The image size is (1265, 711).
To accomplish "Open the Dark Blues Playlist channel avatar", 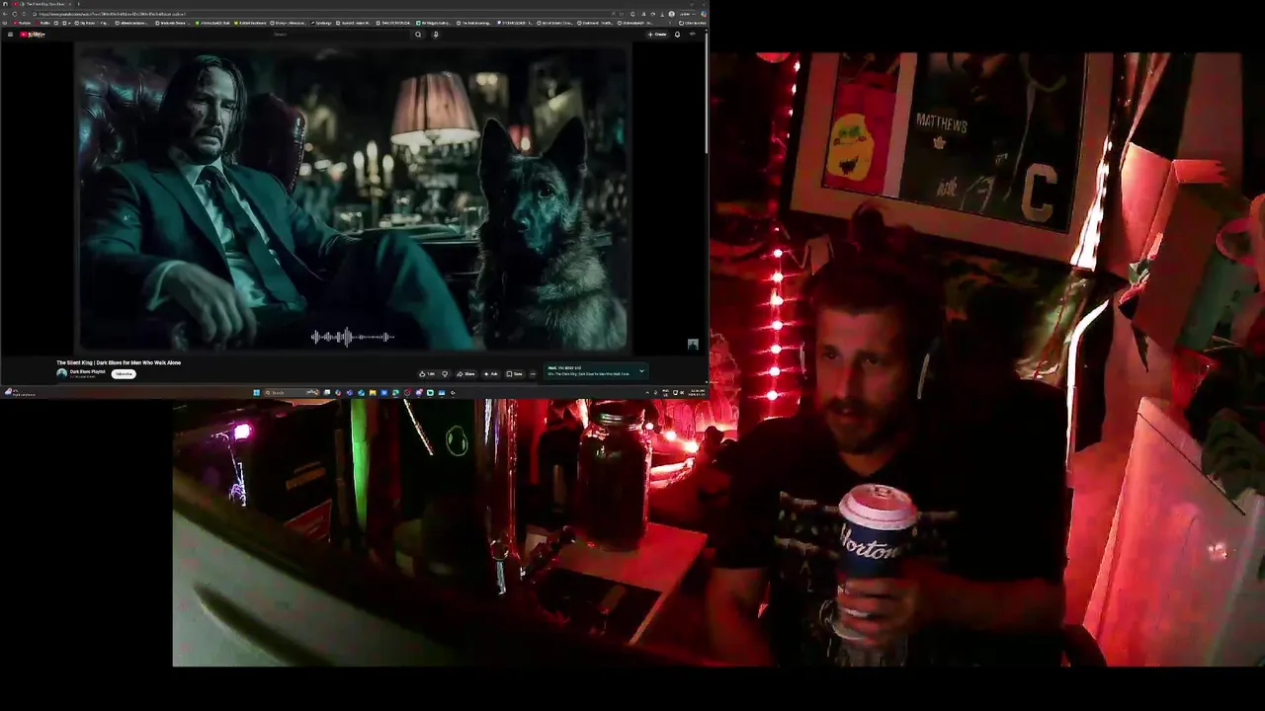I will pos(61,373).
